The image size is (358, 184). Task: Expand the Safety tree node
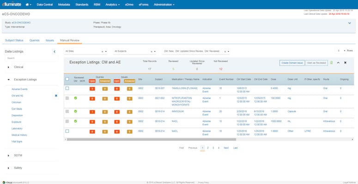click(8, 168)
